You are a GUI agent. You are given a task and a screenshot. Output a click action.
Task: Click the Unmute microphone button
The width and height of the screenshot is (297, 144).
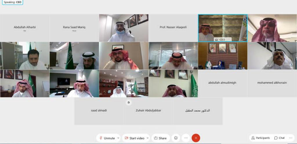107,138
